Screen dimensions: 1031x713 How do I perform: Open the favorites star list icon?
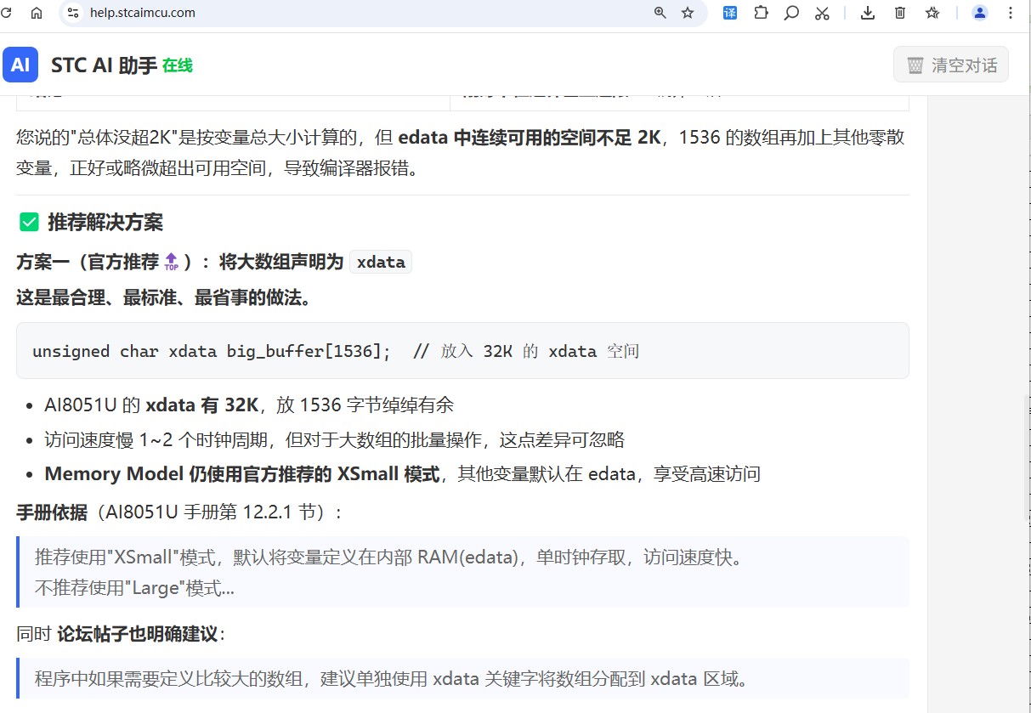point(932,13)
